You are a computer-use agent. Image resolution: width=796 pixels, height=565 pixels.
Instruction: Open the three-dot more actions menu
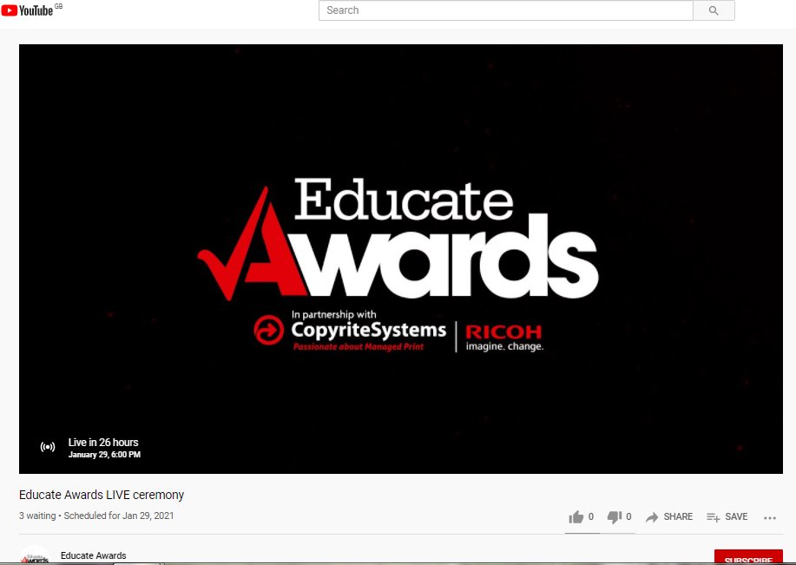click(770, 518)
